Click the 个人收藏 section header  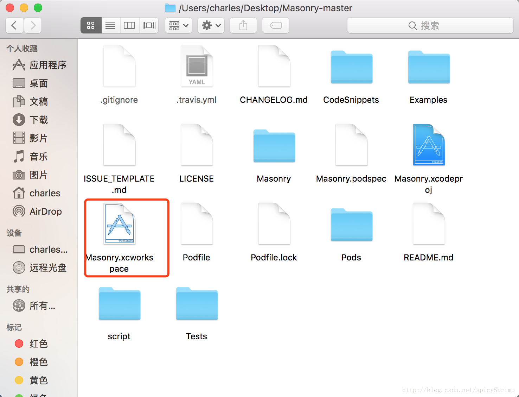click(x=22, y=49)
